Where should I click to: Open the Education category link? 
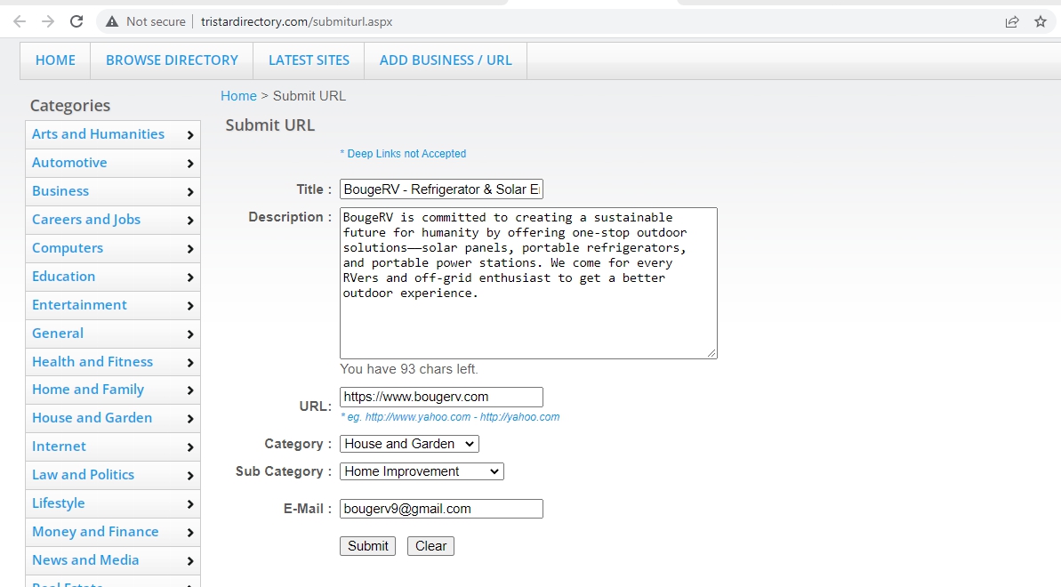[x=64, y=277]
